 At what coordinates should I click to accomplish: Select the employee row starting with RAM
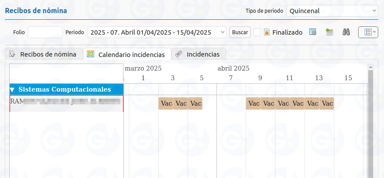coord(67,103)
